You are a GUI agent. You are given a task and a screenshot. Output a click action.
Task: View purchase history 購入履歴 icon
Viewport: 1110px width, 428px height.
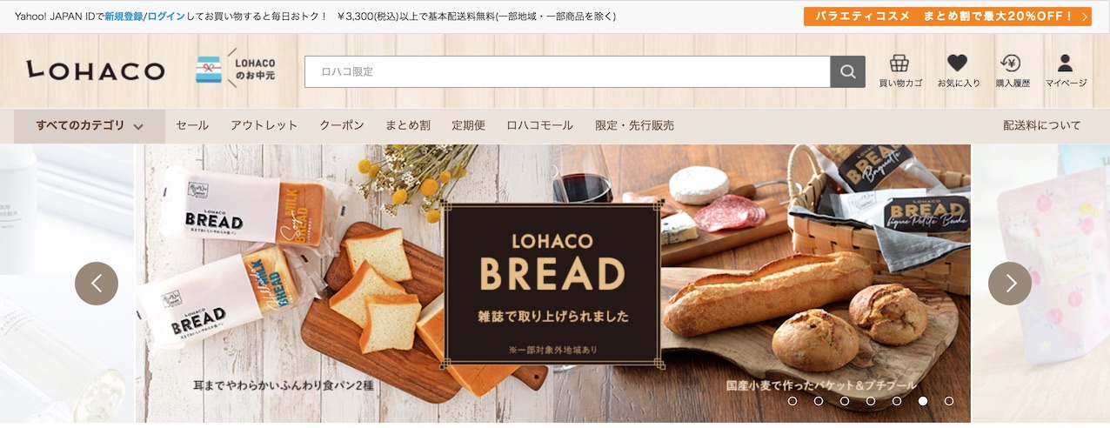[x=1012, y=71]
